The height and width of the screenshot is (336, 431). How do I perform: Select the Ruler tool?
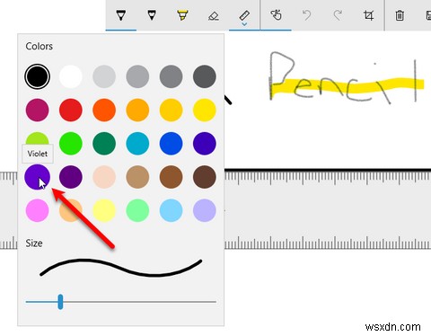244,15
